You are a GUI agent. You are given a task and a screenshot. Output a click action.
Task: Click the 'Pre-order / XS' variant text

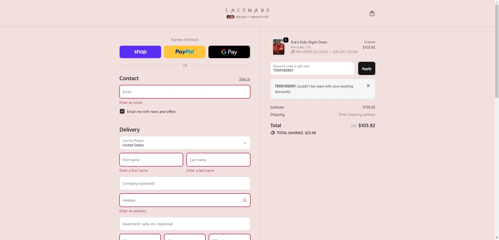tap(301, 47)
